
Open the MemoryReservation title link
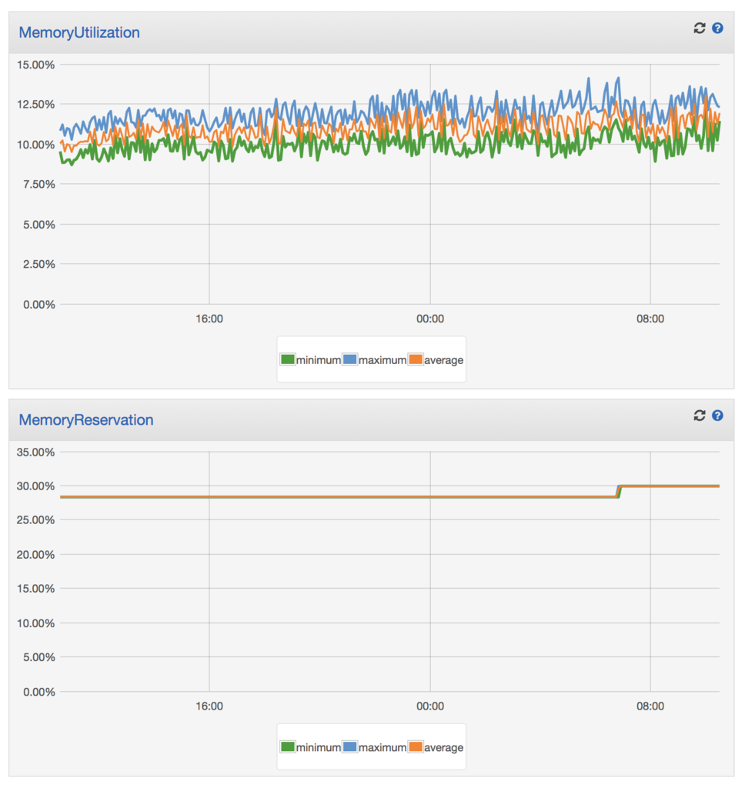(86, 420)
